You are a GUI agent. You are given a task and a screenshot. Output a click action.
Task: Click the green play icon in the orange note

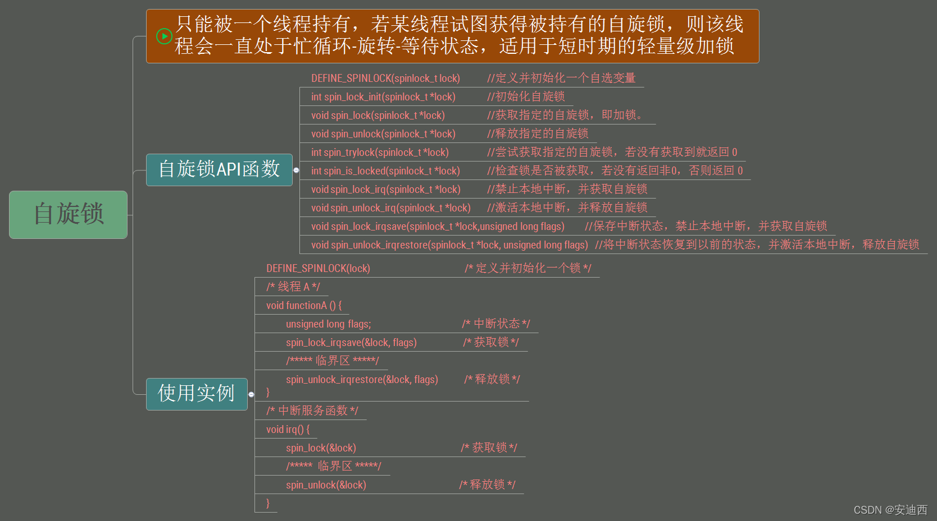[x=163, y=36]
